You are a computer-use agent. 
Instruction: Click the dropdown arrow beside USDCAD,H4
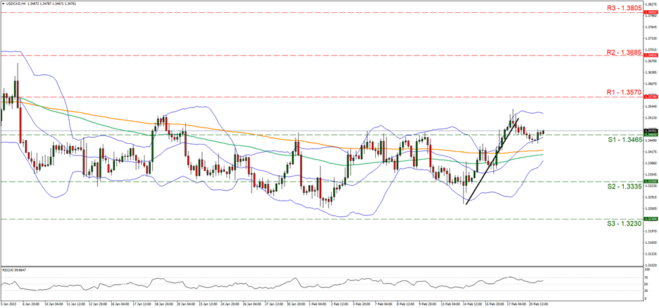(x=3, y=4)
